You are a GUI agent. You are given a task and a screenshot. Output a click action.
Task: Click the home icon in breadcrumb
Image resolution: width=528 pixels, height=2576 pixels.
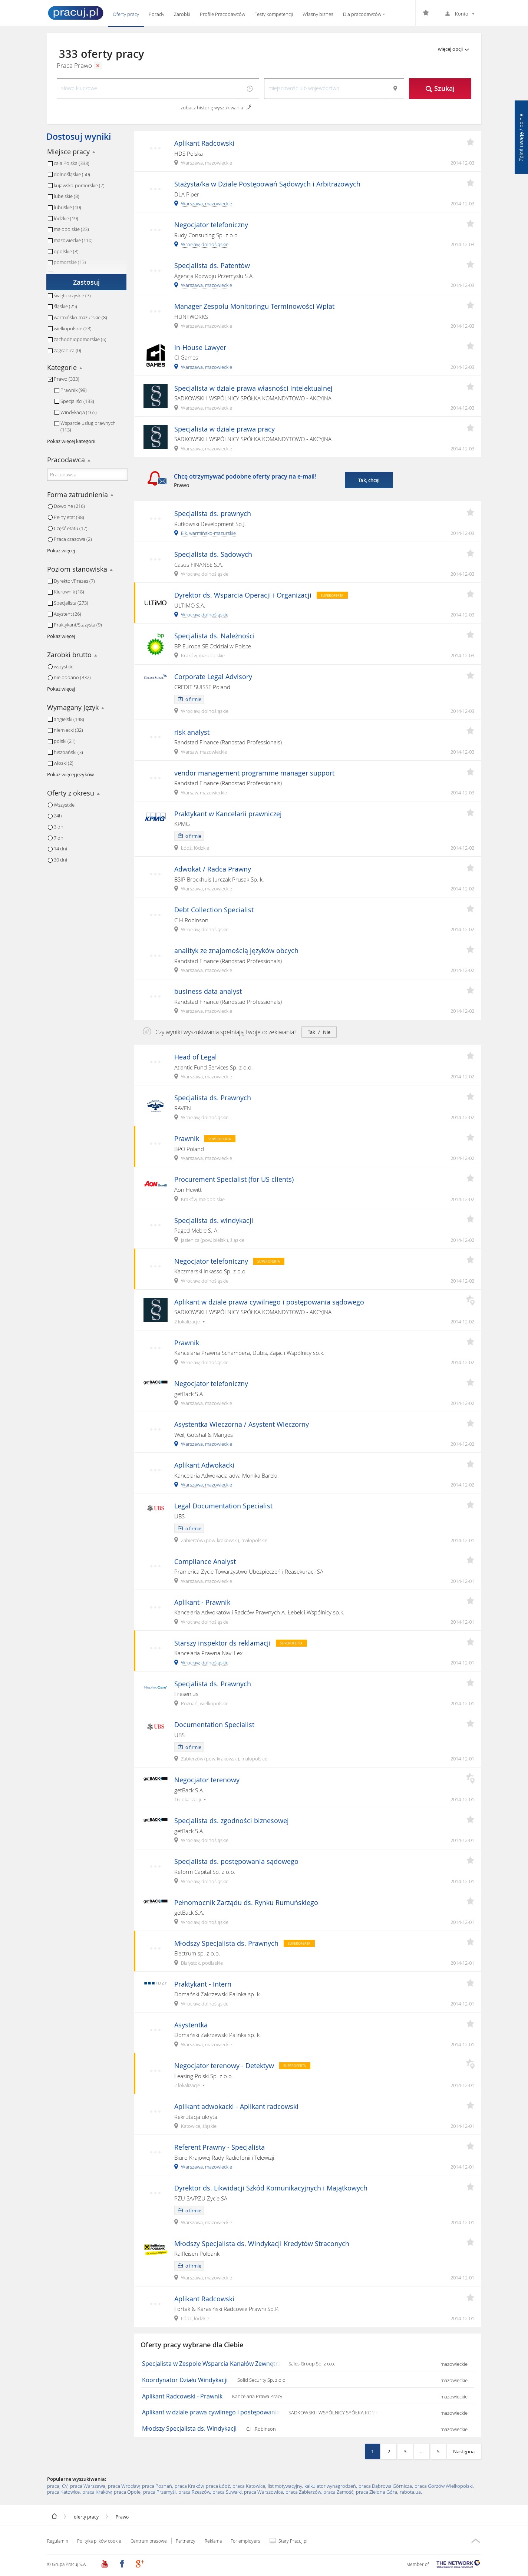pos(54,2516)
